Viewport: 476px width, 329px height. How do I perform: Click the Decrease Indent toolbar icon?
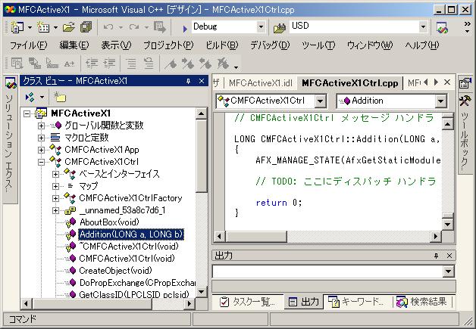pos(92,63)
